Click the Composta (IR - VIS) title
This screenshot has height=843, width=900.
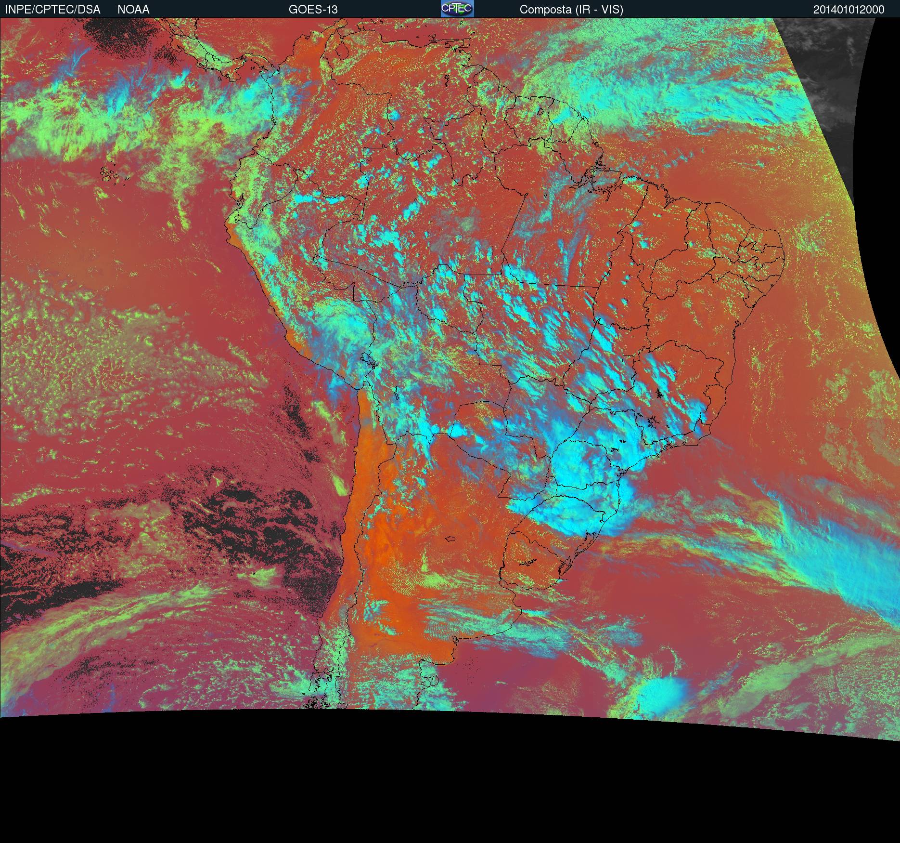[x=571, y=10]
